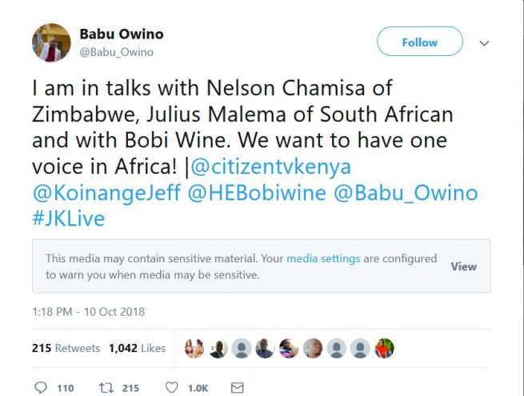Viewport: 524px width, 396px height.
Task: Open Babu Owino's profile avatar
Action: (52, 42)
